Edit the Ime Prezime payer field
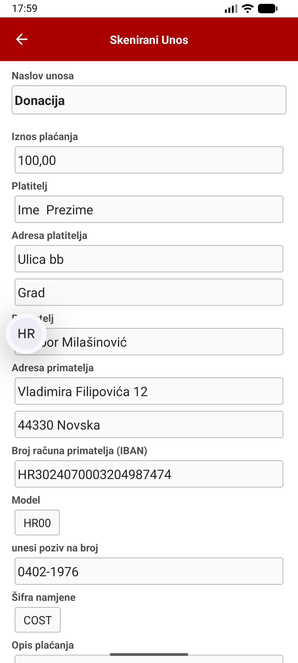298x663 pixels. (149, 209)
